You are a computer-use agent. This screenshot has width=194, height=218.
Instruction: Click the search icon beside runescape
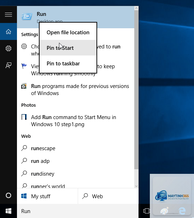[24, 148]
